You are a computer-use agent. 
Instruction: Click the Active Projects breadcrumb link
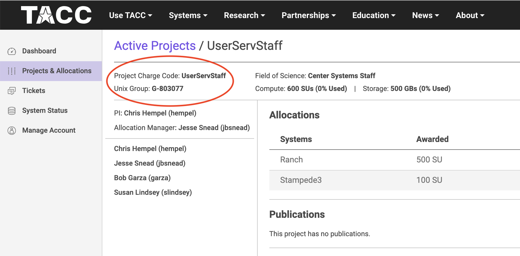click(x=155, y=45)
